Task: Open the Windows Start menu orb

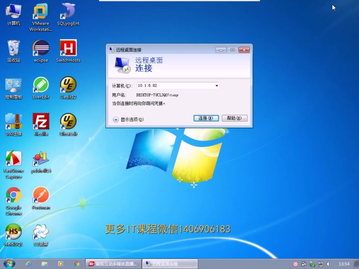Action: (x=9, y=264)
